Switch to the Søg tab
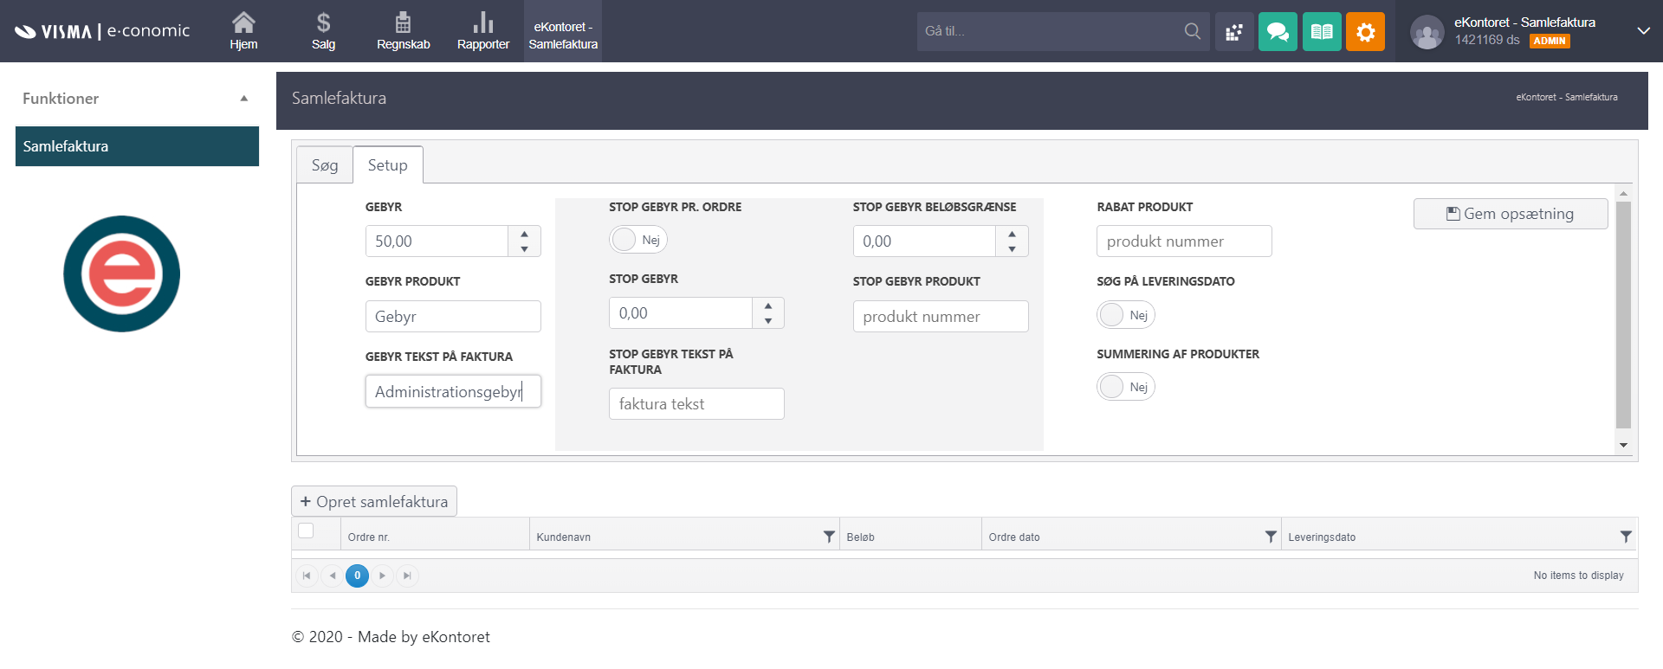 325,165
